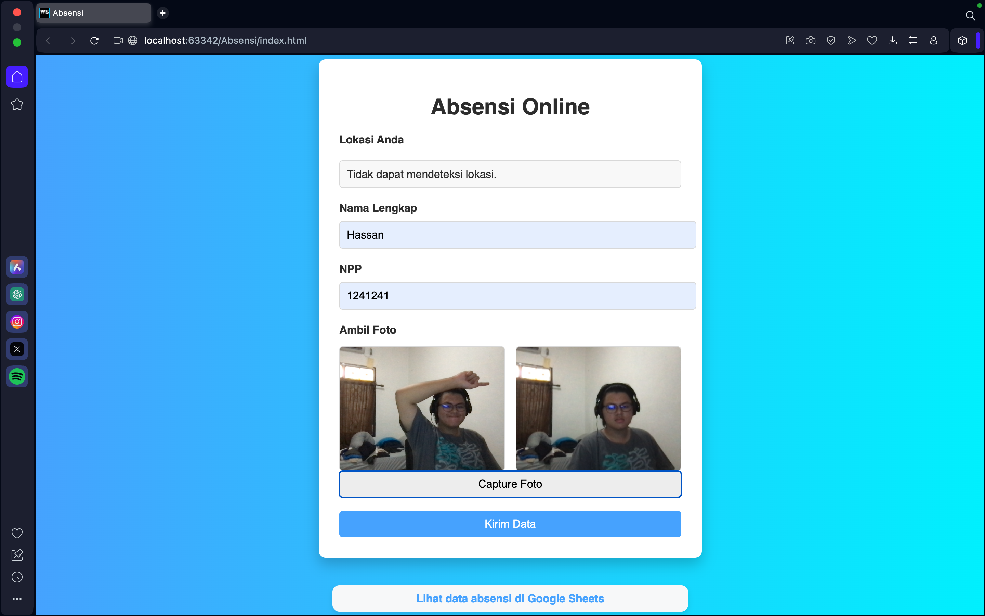Open Spotify sidebar icon
Viewport: 985px width, 616px height.
[17, 376]
